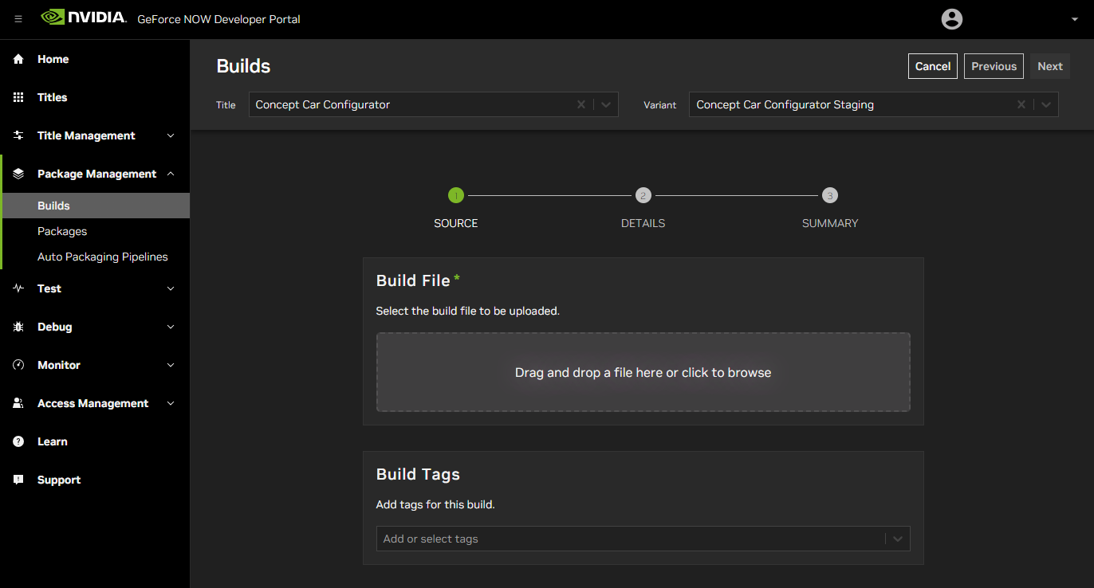1094x588 pixels.
Task: Open the user account avatar icon
Action: pos(952,19)
